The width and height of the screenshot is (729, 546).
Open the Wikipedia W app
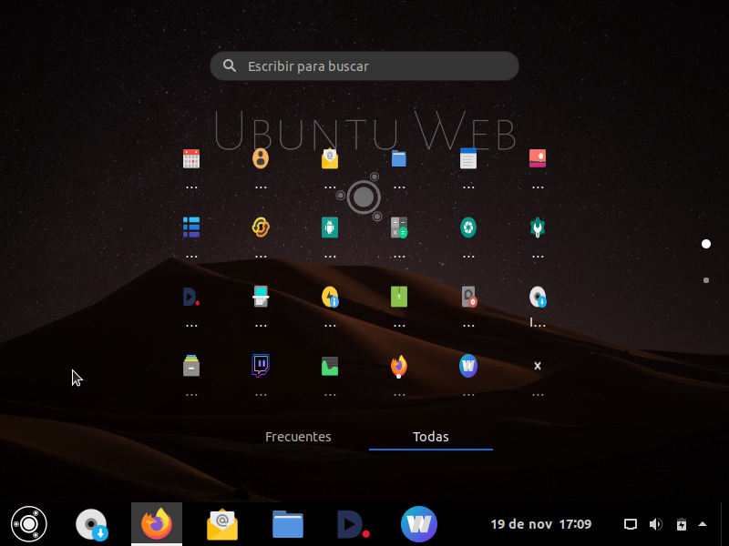[x=467, y=367]
